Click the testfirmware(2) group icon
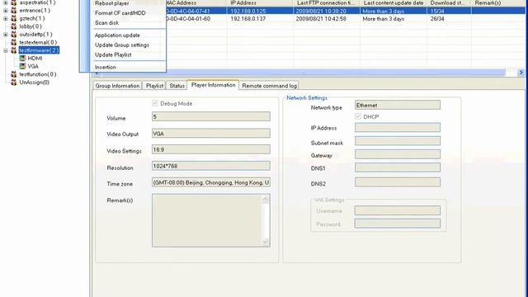Viewport: 528px width, 297px height. (x=14, y=50)
